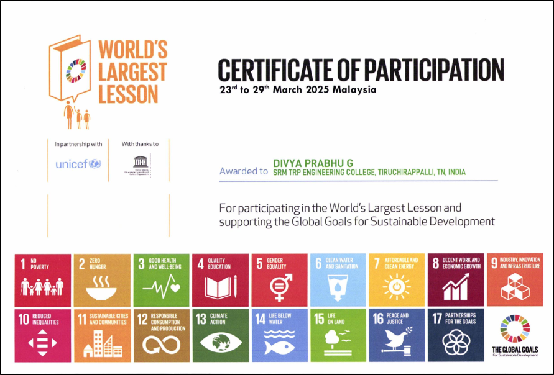Viewport: 554px width, 375px height.
Task: Click 'In partnership with' text
Action: tap(78, 144)
